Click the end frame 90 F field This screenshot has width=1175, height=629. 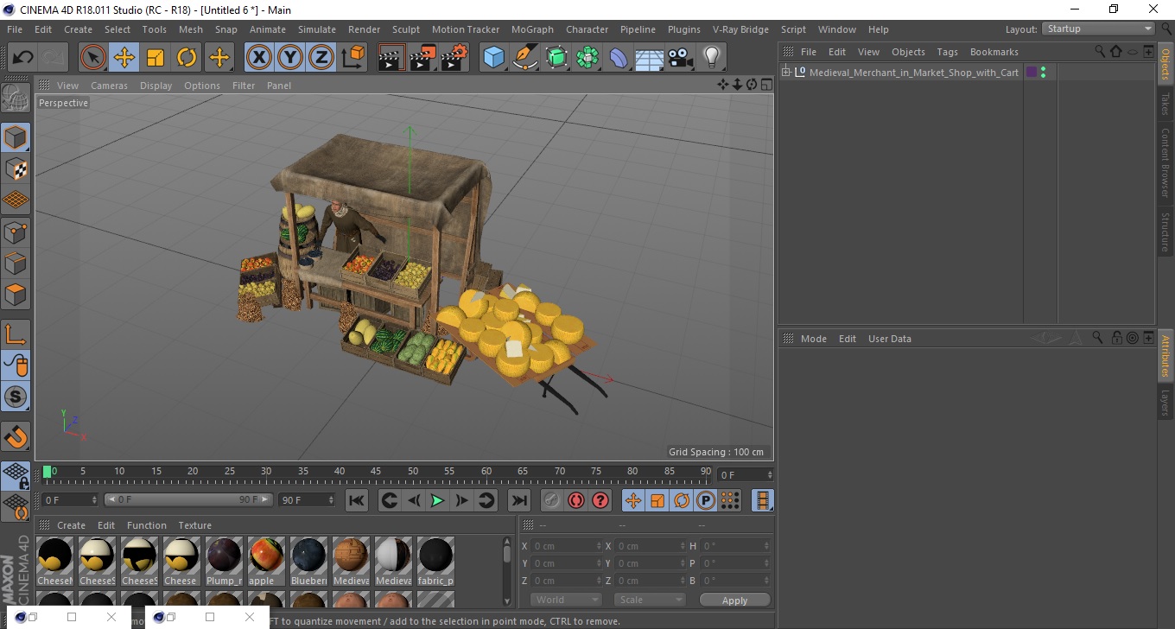(x=307, y=500)
